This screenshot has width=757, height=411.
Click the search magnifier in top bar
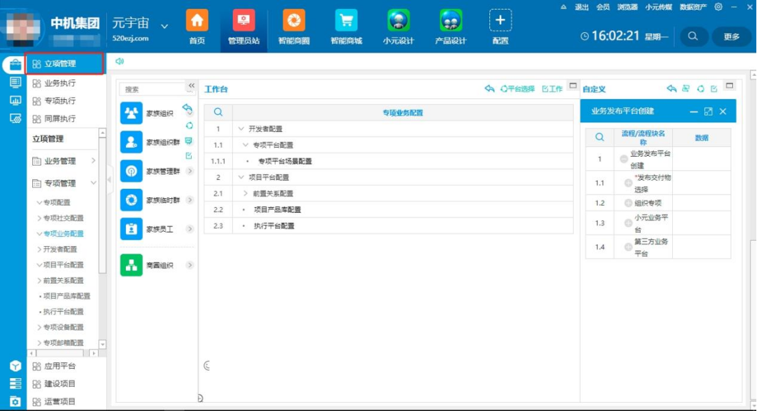coord(693,36)
